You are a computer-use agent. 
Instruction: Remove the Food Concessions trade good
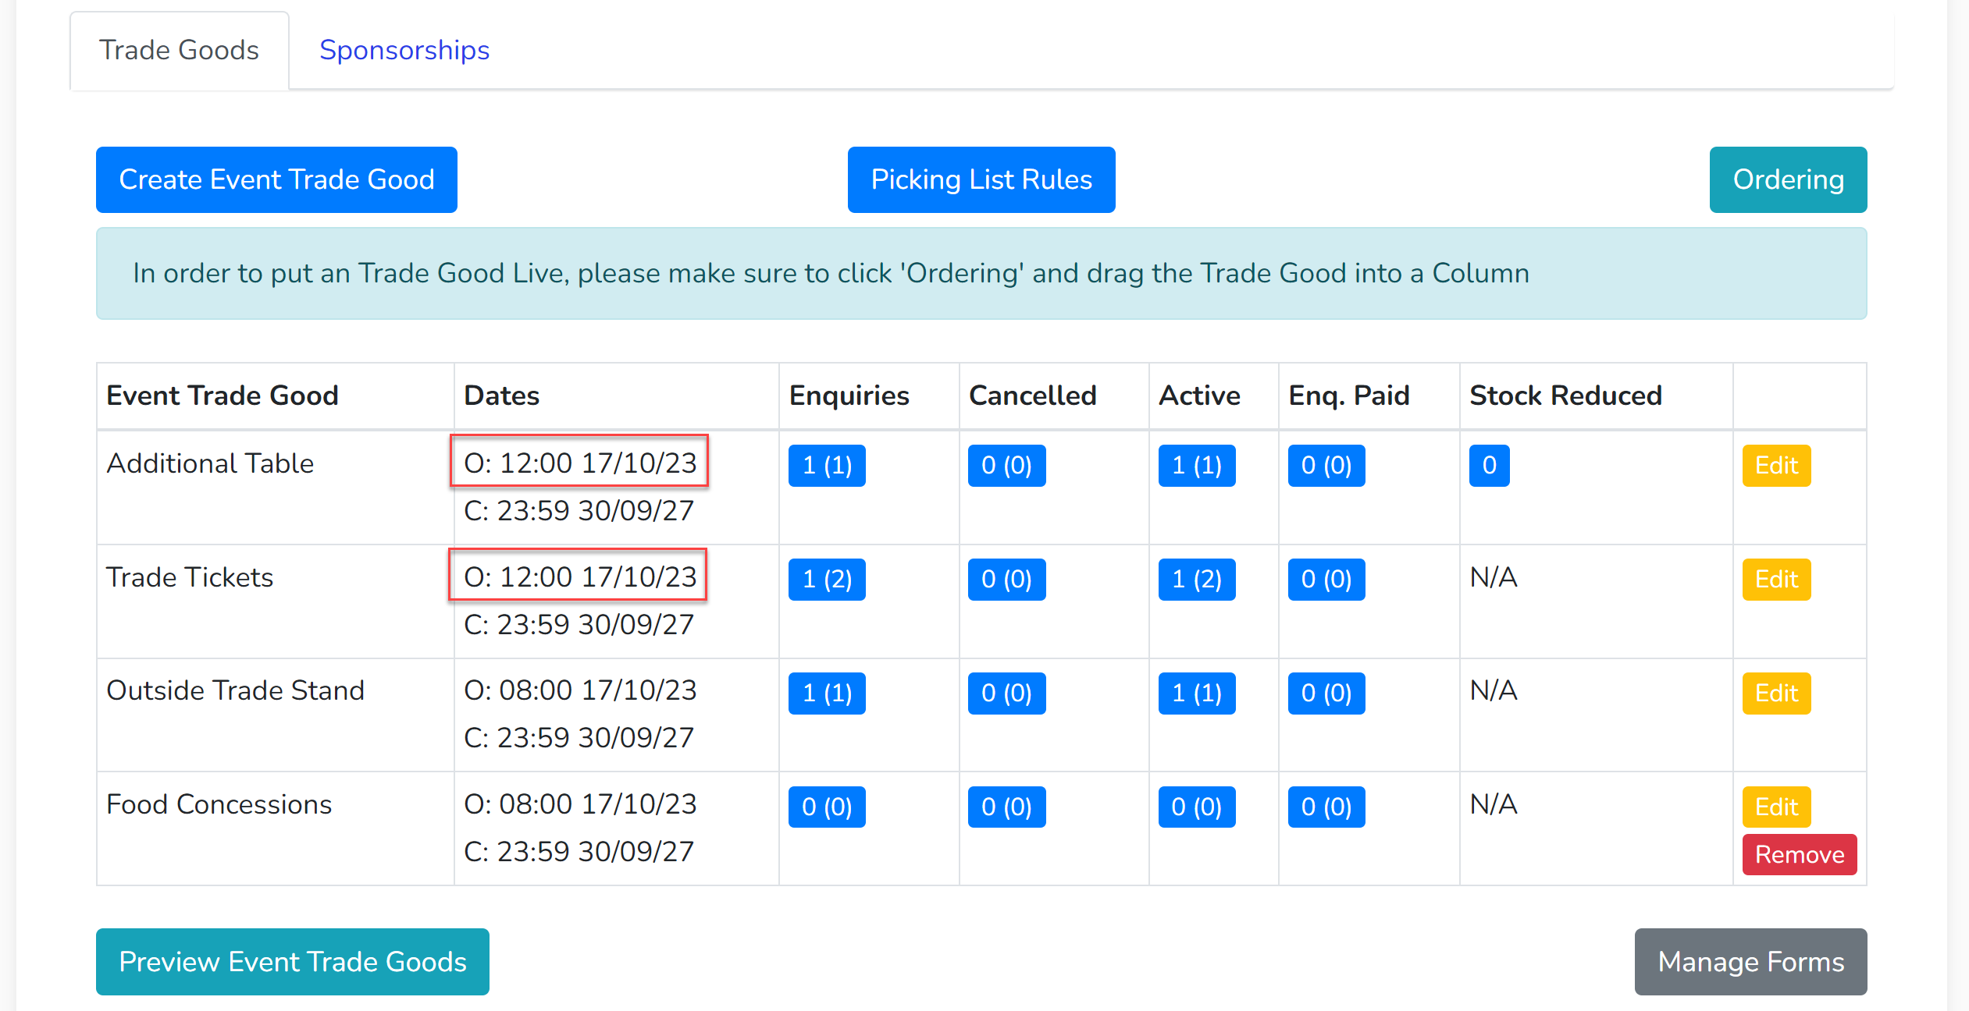pyautogui.click(x=1800, y=854)
